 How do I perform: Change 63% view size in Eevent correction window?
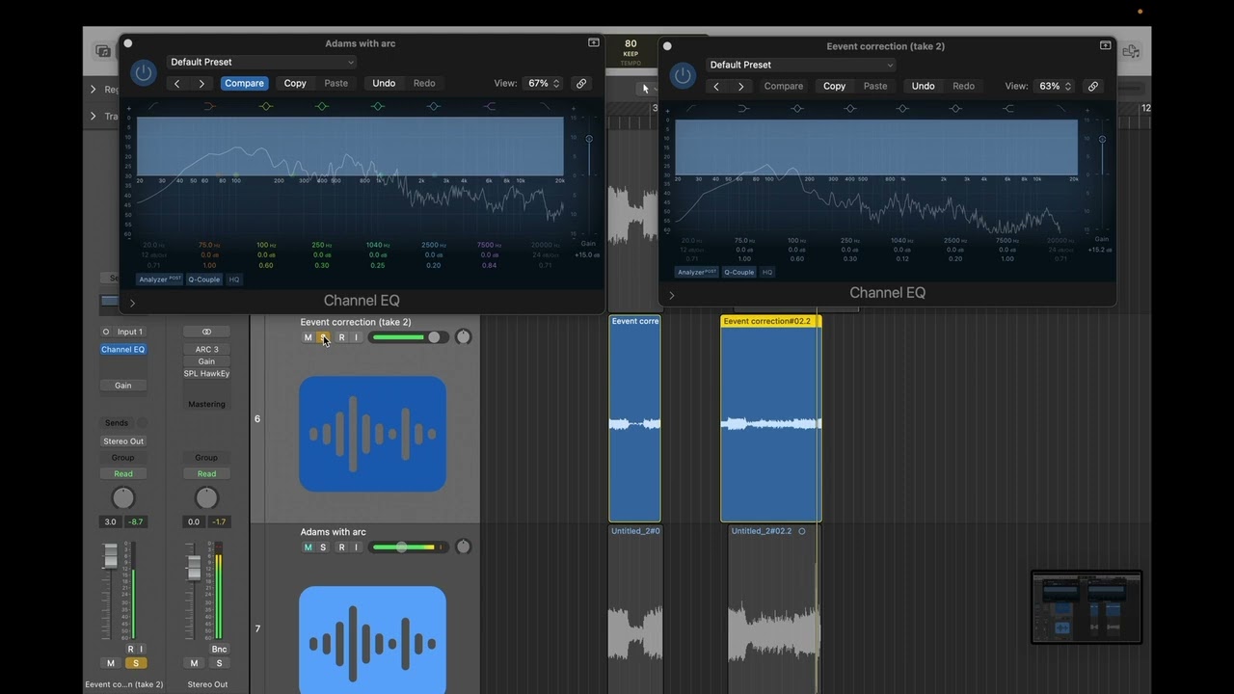(x=1055, y=86)
